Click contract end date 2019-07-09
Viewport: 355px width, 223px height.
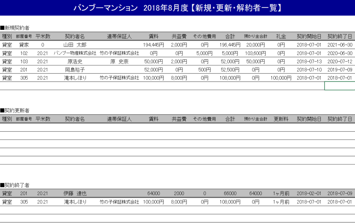(340, 70)
